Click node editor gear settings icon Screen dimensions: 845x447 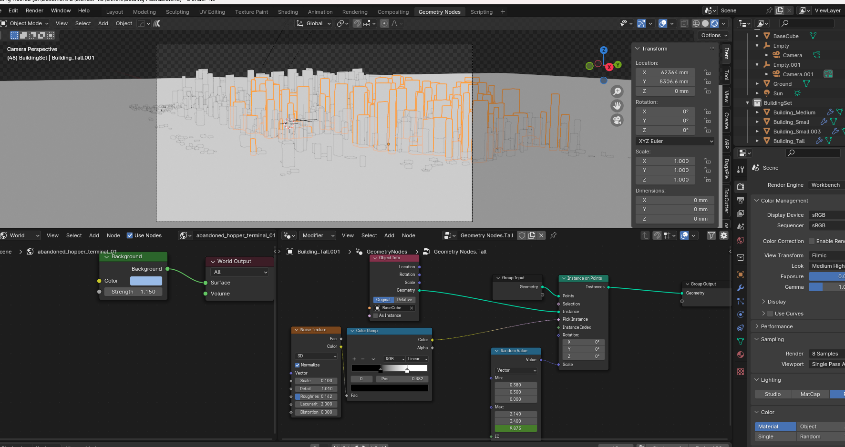click(724, 235)
